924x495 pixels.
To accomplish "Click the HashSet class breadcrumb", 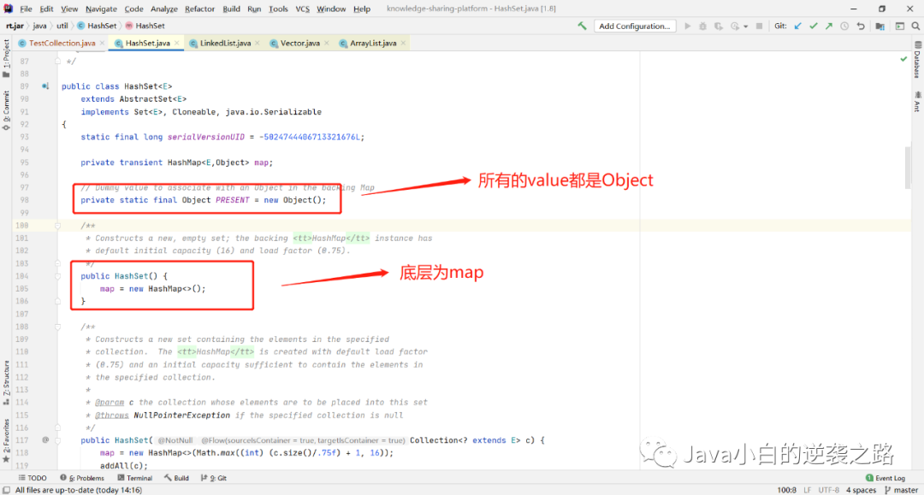I will (x=98, y=26).
